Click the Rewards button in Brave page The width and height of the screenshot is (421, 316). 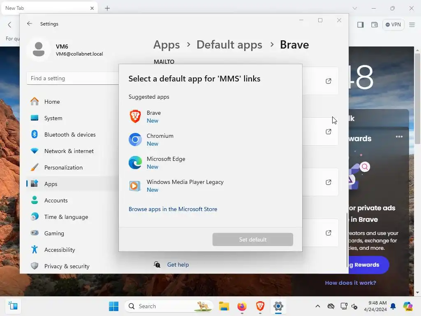(368, 265)
